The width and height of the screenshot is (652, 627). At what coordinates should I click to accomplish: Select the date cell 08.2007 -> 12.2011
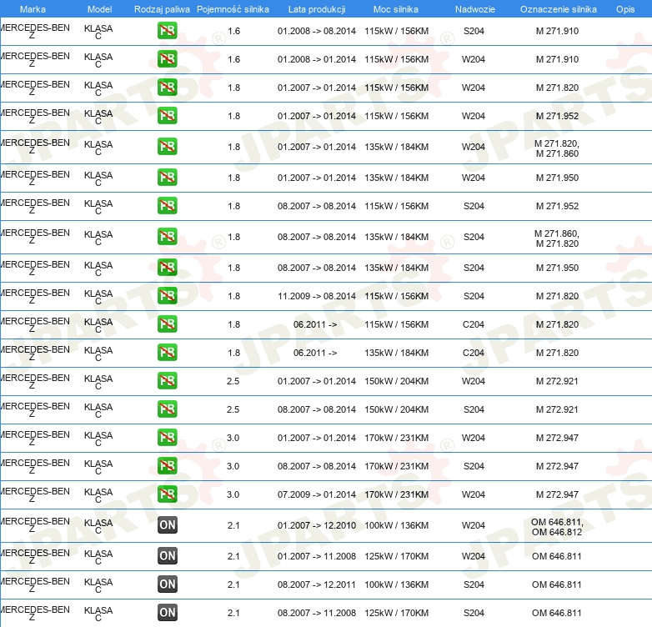tap(317, 584)
